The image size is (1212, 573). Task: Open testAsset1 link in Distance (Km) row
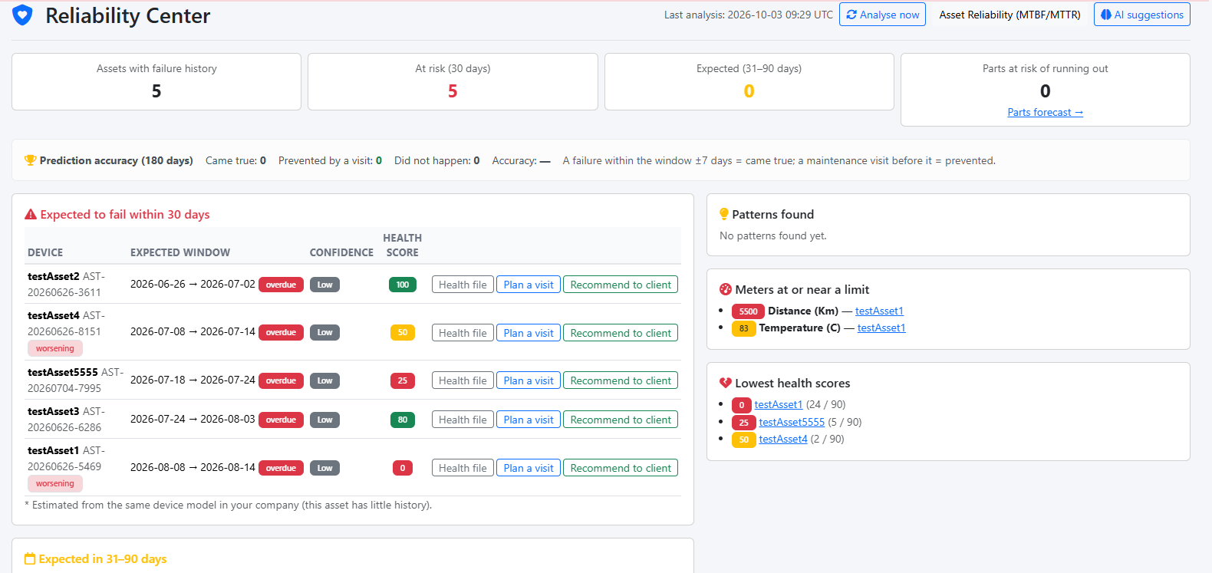click(x=879, y=311)
